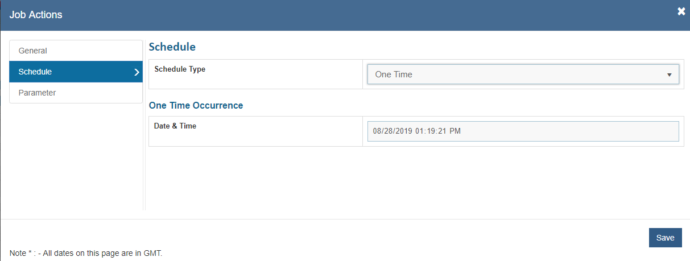Click the Schedule Type dropdown arrow
690x261 pixels.
pos(669,74)
